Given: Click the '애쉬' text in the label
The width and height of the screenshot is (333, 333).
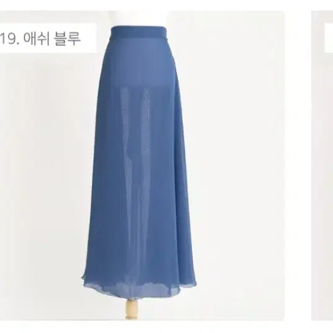Looking at the screenshot, I should click(37, 39).
